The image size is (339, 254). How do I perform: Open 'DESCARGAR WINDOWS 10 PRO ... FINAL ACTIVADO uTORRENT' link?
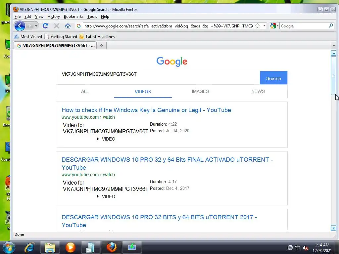tap(167, 163)
